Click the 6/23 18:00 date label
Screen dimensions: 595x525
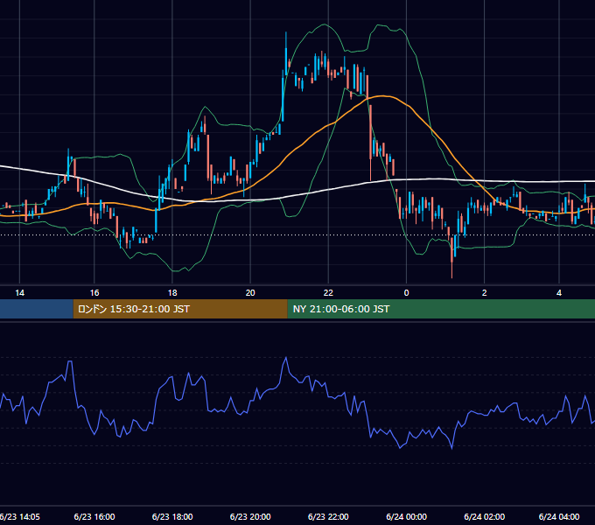click(x=172, y=516)
